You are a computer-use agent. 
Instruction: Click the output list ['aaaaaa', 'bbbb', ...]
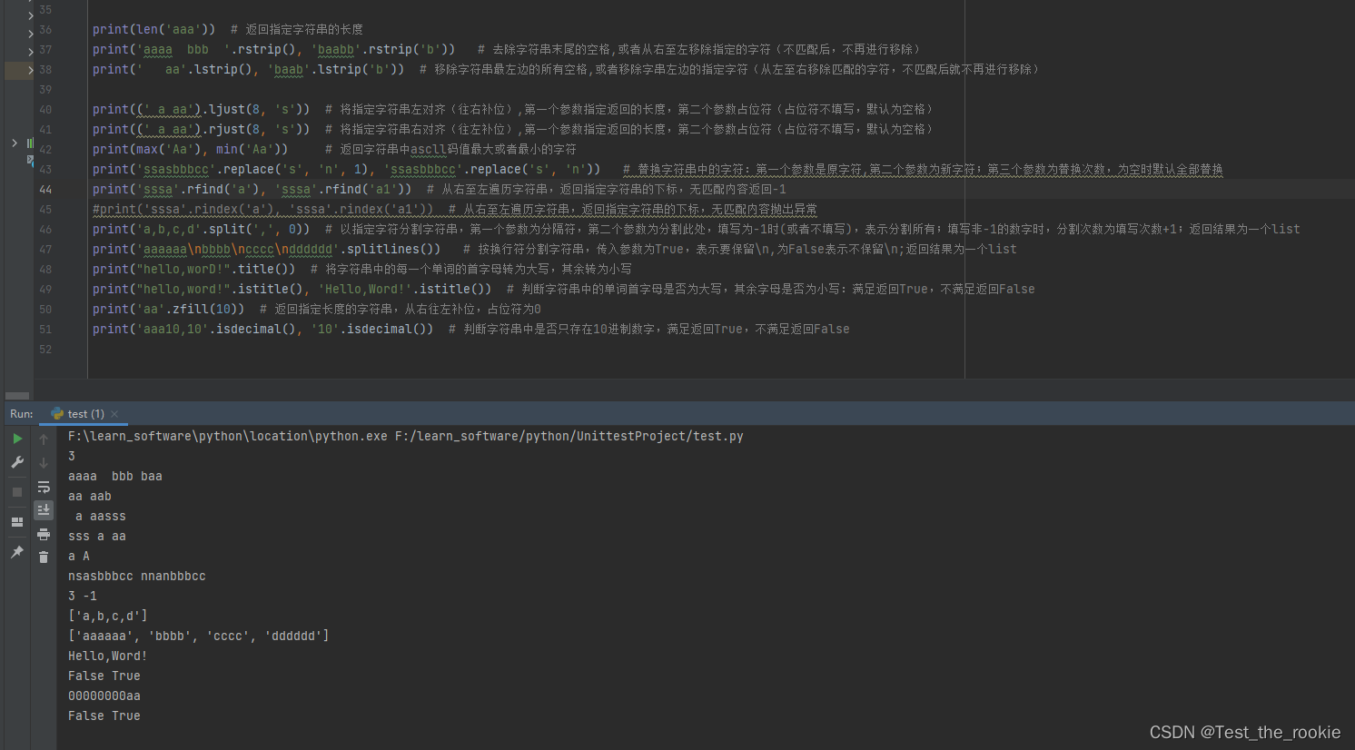[199, 637]
